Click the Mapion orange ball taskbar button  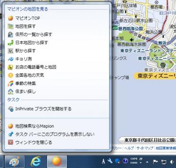coord(57,161)
